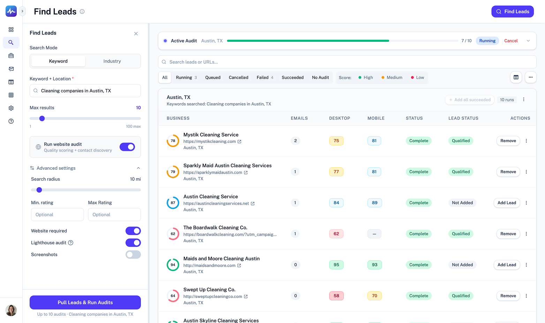Add Lead for Maids and Moore Cleaning Austin
545x323 pixels.
[507, 265]
